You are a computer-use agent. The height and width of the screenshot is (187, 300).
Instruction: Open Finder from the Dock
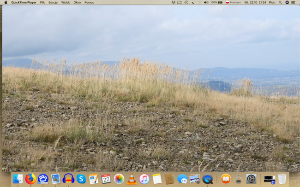pyautogui.click(x=18, y=179)
